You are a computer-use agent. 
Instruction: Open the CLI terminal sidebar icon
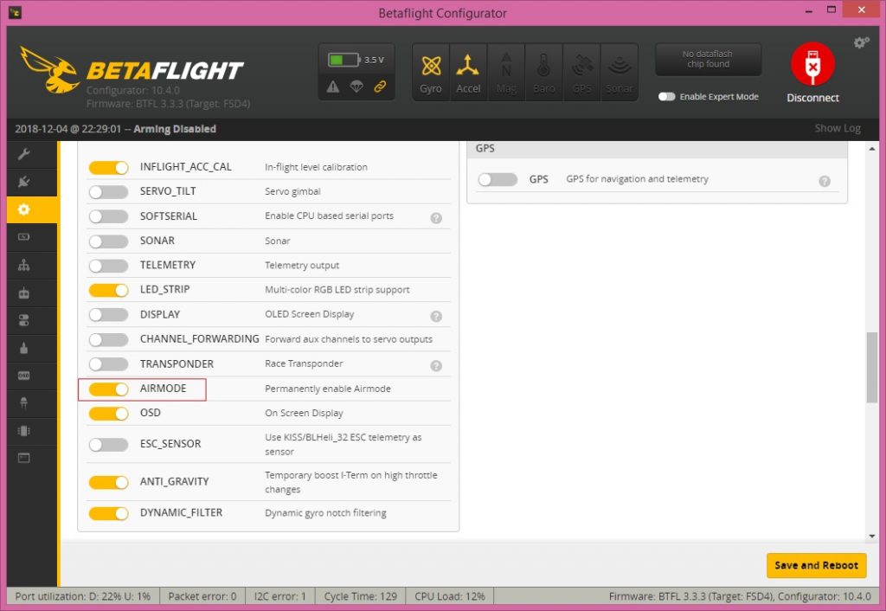[23, 458]
